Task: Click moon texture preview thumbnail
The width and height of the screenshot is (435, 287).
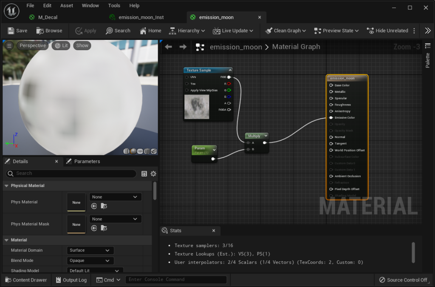Action: click(x=197, y=107)
